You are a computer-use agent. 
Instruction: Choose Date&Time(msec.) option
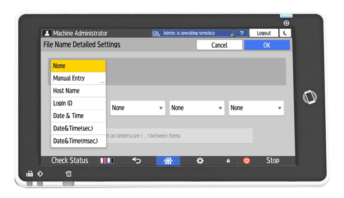(x=78, y=141)
